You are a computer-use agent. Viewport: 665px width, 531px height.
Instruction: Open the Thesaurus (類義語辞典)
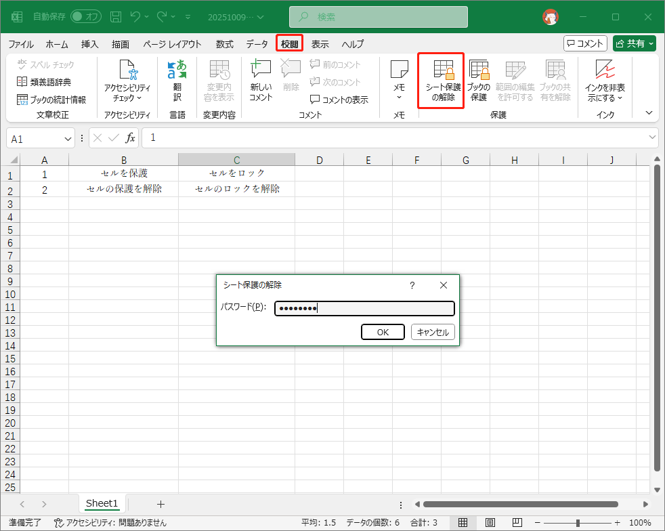44,82
